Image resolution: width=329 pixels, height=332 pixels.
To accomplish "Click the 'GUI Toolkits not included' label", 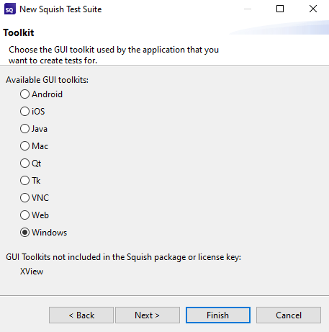I will (124, 257).
